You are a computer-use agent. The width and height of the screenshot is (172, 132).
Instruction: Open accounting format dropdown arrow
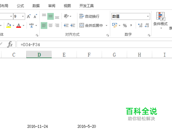tap(119, 25)
